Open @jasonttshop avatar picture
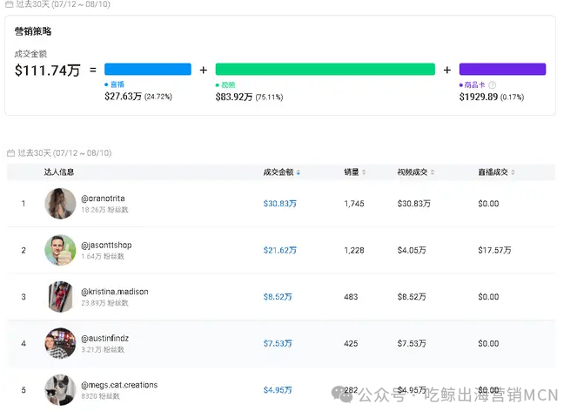Image resolution: width=577 pixels, height=418 pixels. (x=60, y=250)
